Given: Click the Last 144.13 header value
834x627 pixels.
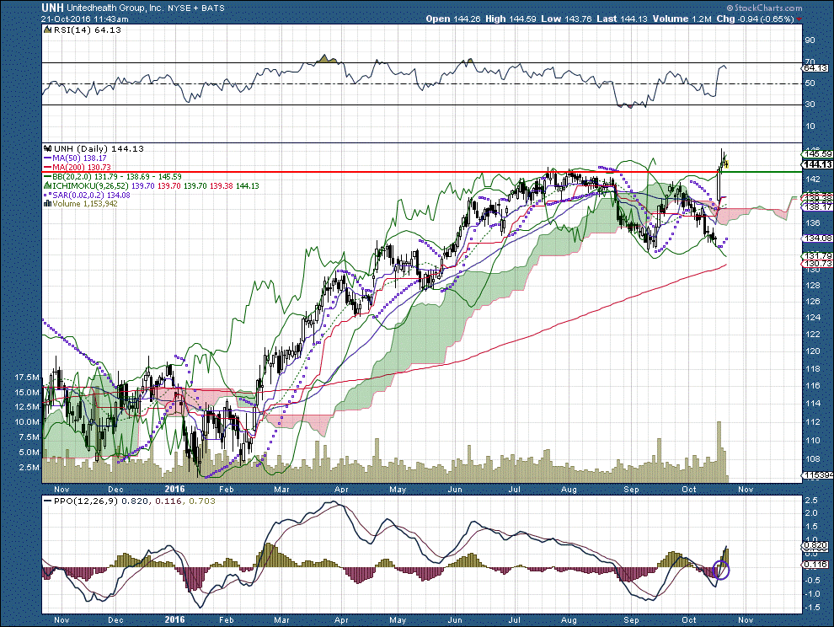Looking at the screenshot, I should [x=622, y=19].
